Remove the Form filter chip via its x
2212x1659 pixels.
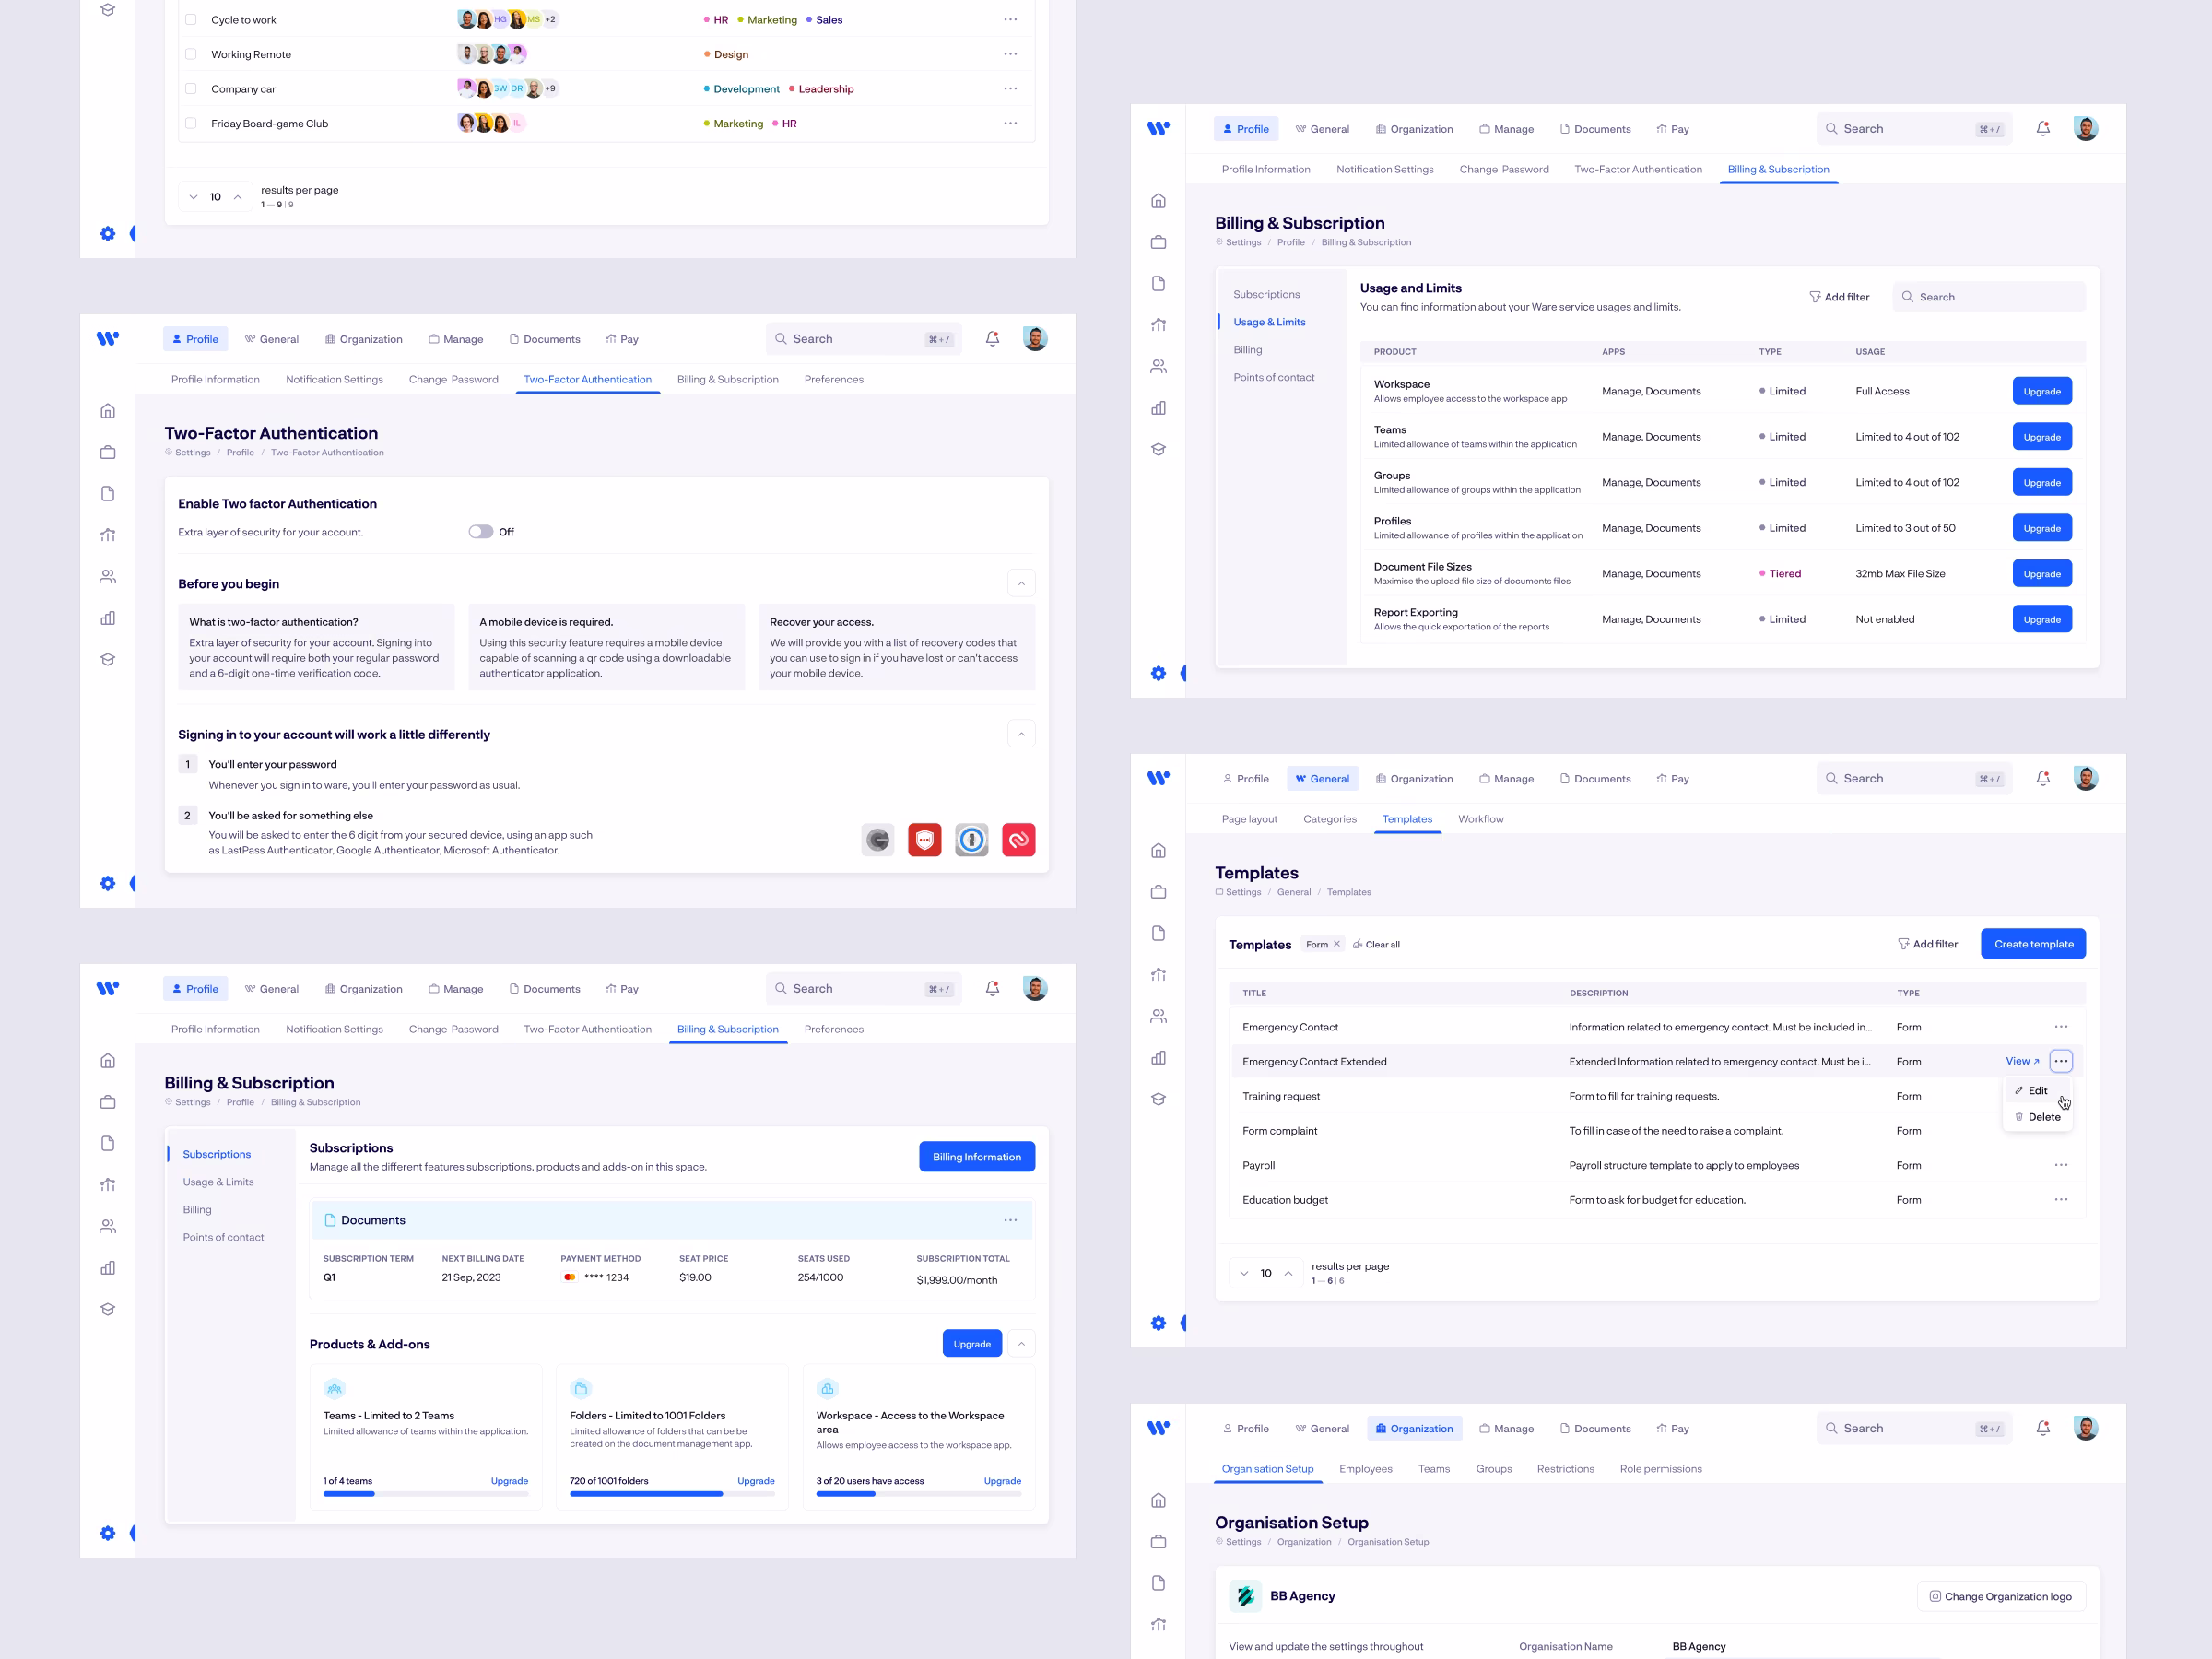pyautogui.click(x=1336, y=944)
